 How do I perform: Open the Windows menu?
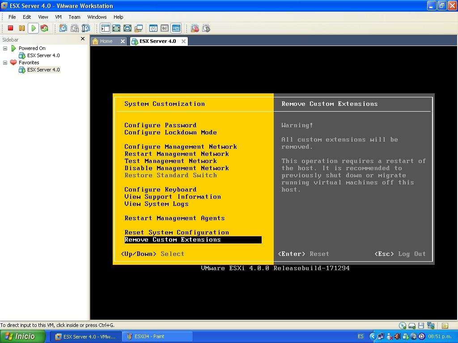click(97, 17)
